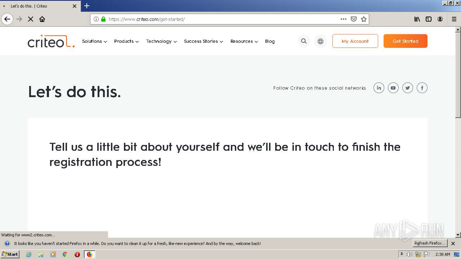Open Firefox hamburger menu
This screenshot has width=461, height=259.
pos(454,19)
